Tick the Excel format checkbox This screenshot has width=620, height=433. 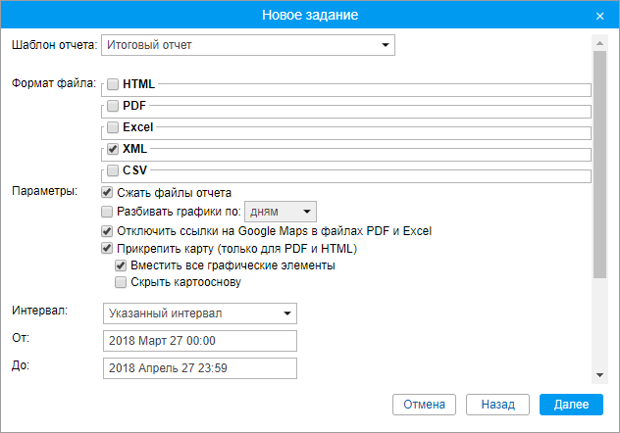click(x=113, y=127)
